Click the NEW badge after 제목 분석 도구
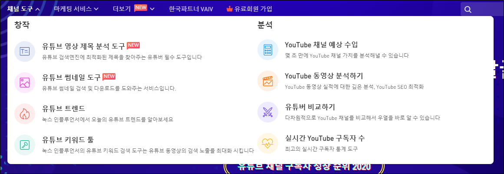 click(x=133, y=45)
